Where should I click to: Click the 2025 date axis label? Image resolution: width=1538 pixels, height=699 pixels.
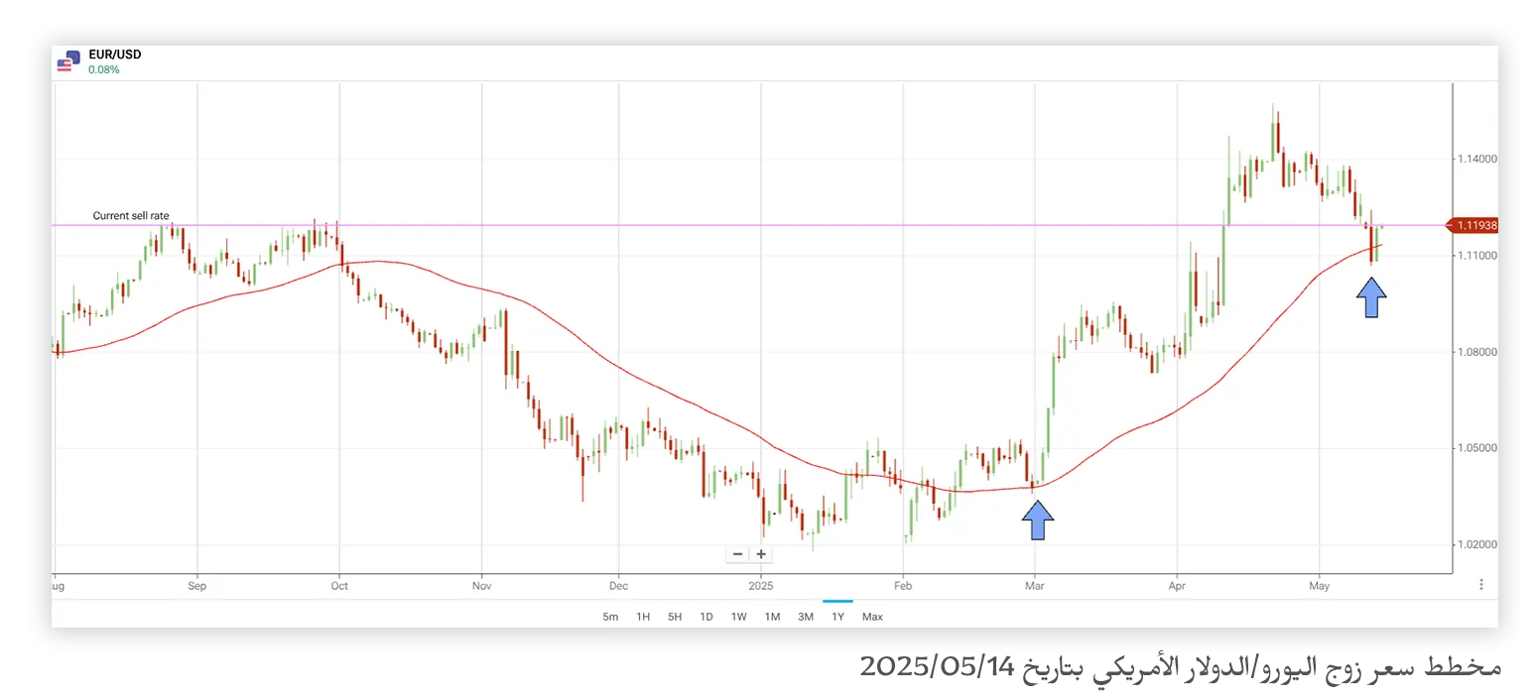pos(761,586)
